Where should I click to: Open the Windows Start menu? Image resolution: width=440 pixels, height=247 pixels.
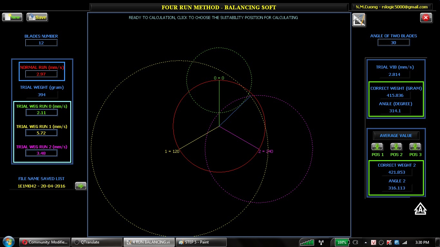coord(8,242)
